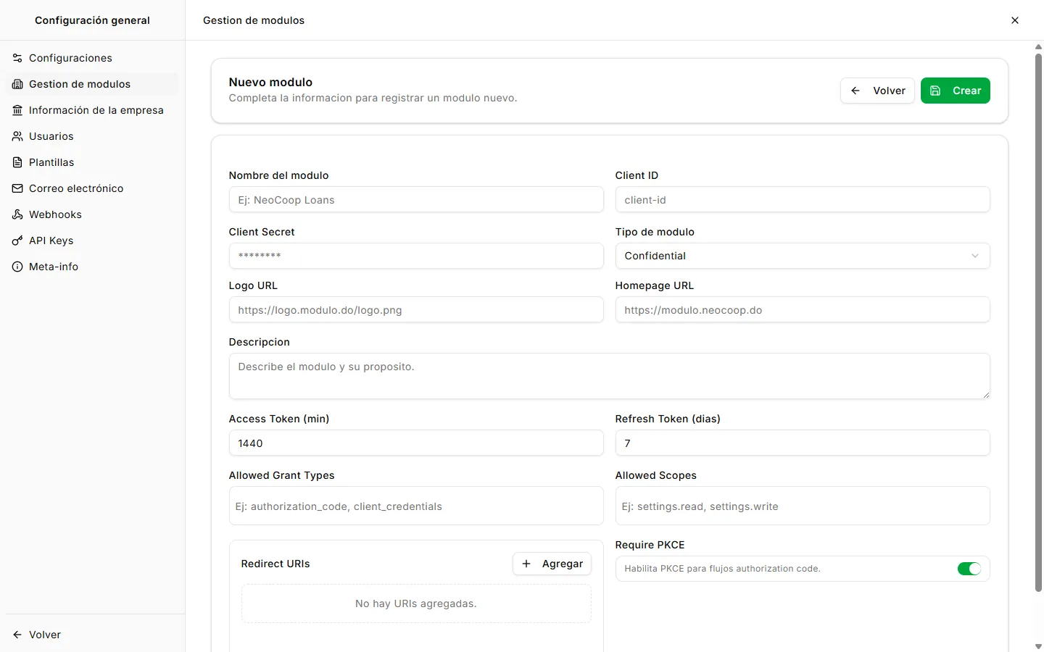Click the Configuraciones sliders icon in sidebar
Screen dimensions: 1044x652
pos(17,58)
